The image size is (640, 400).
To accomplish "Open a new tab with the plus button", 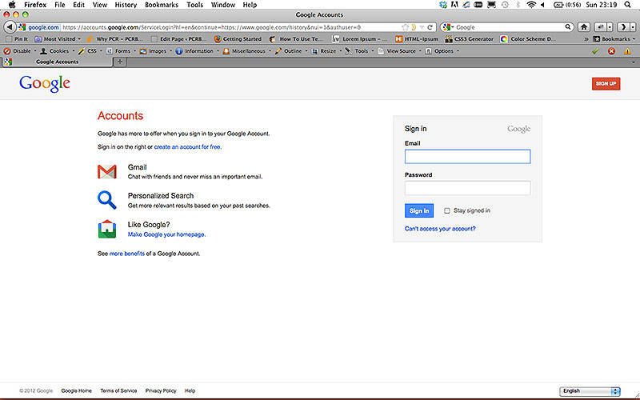I will point(120,62).
